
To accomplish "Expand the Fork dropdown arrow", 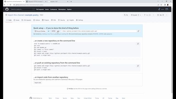I will coord(153,15).
